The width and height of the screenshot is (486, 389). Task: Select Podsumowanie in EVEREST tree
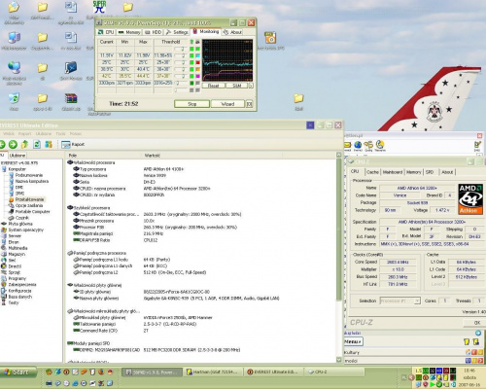pos(29,175)
